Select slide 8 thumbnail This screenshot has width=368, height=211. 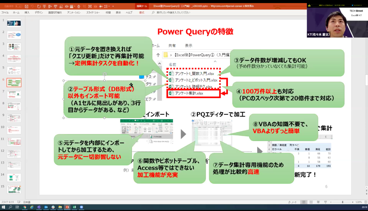click(x=14, y=106)
